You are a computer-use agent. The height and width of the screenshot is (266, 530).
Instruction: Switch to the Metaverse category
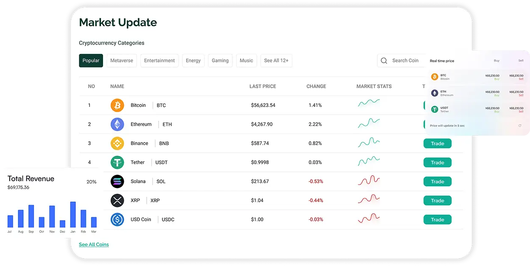(x=122, y=61)
